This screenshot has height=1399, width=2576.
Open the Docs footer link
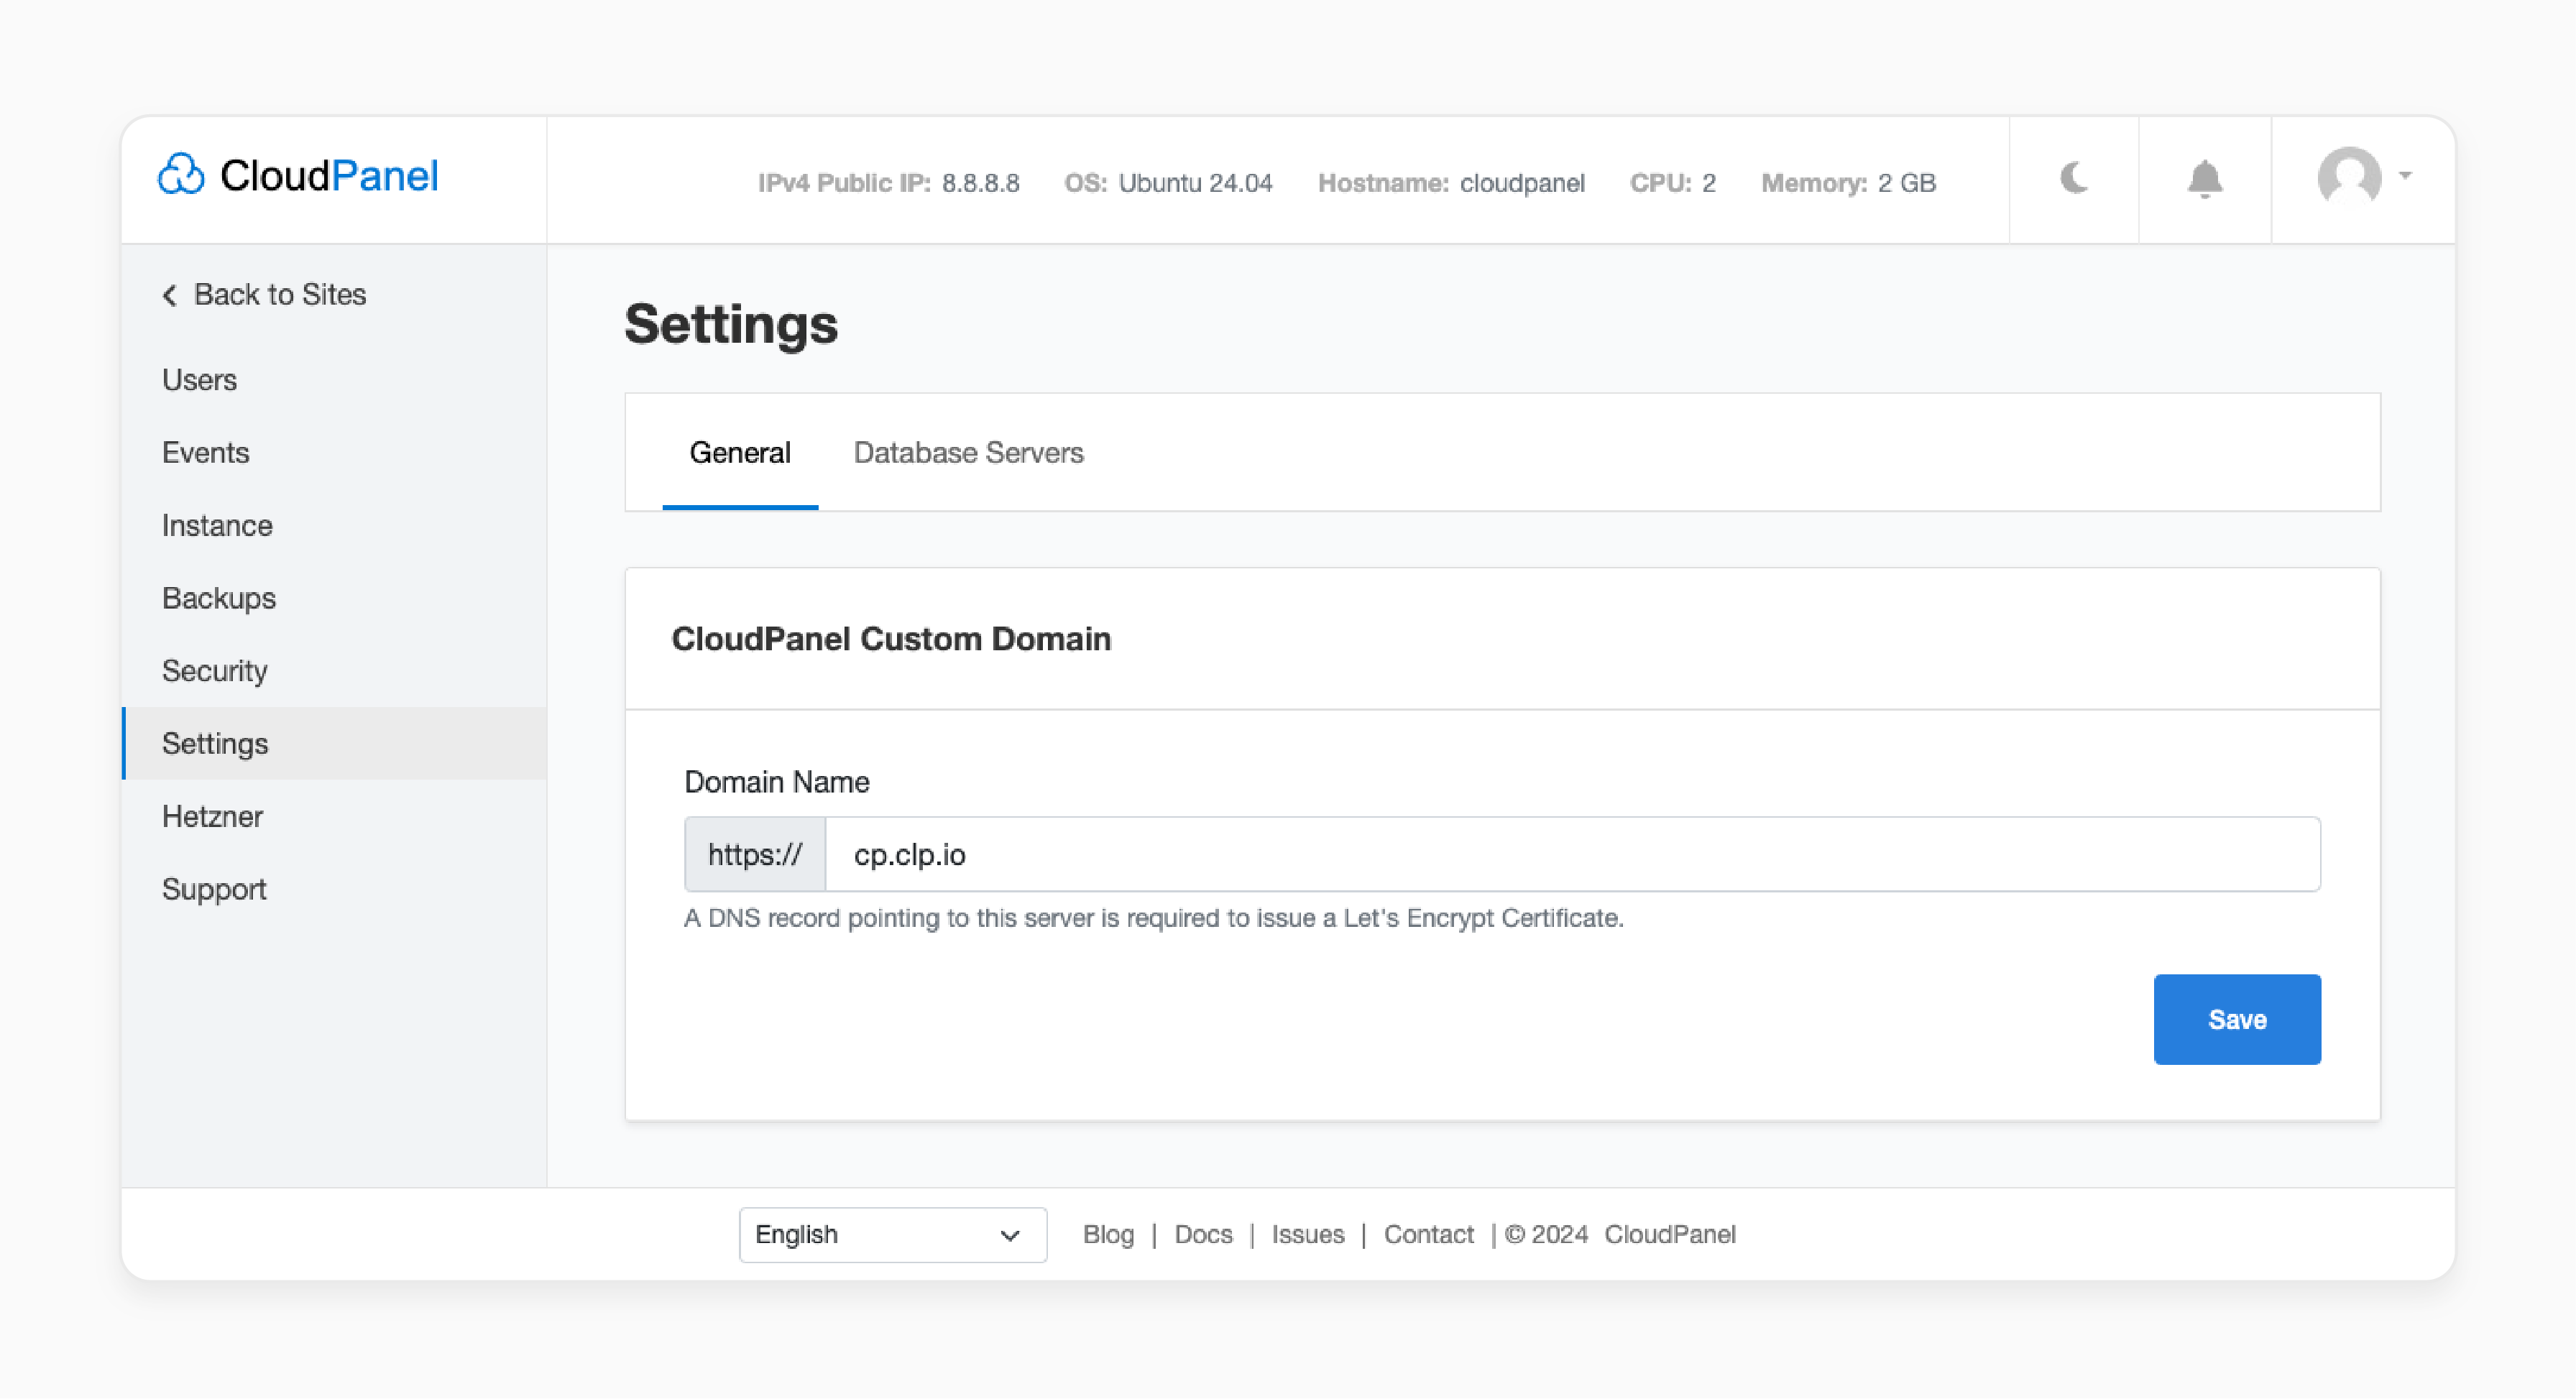click(1203, 1234)
